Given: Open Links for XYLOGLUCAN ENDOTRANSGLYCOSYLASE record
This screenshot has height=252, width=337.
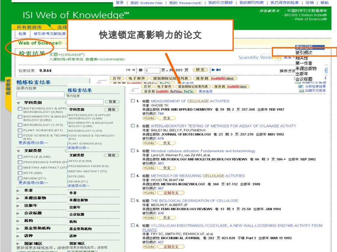Looking at the screenshot, I should coord(149,247).
